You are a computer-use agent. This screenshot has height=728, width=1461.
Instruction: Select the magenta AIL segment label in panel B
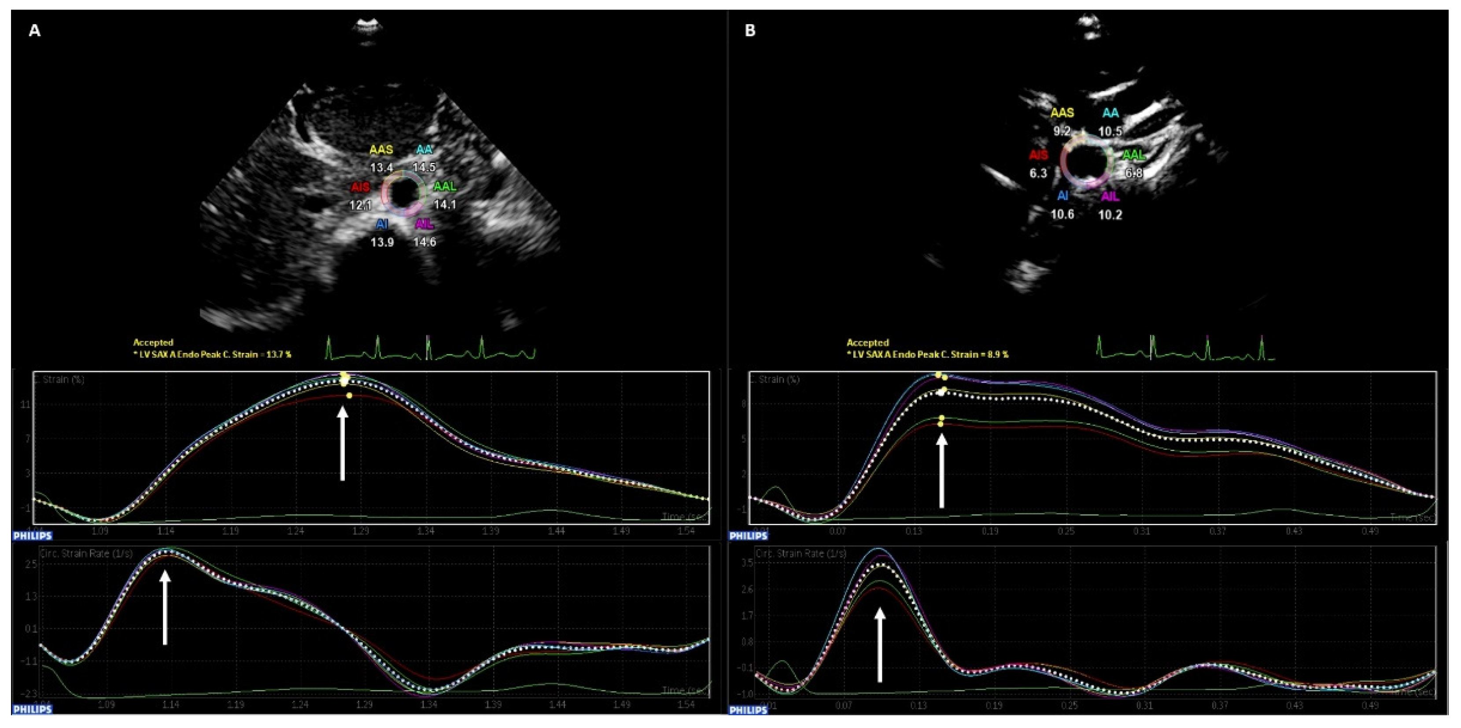click(1110, 196)
